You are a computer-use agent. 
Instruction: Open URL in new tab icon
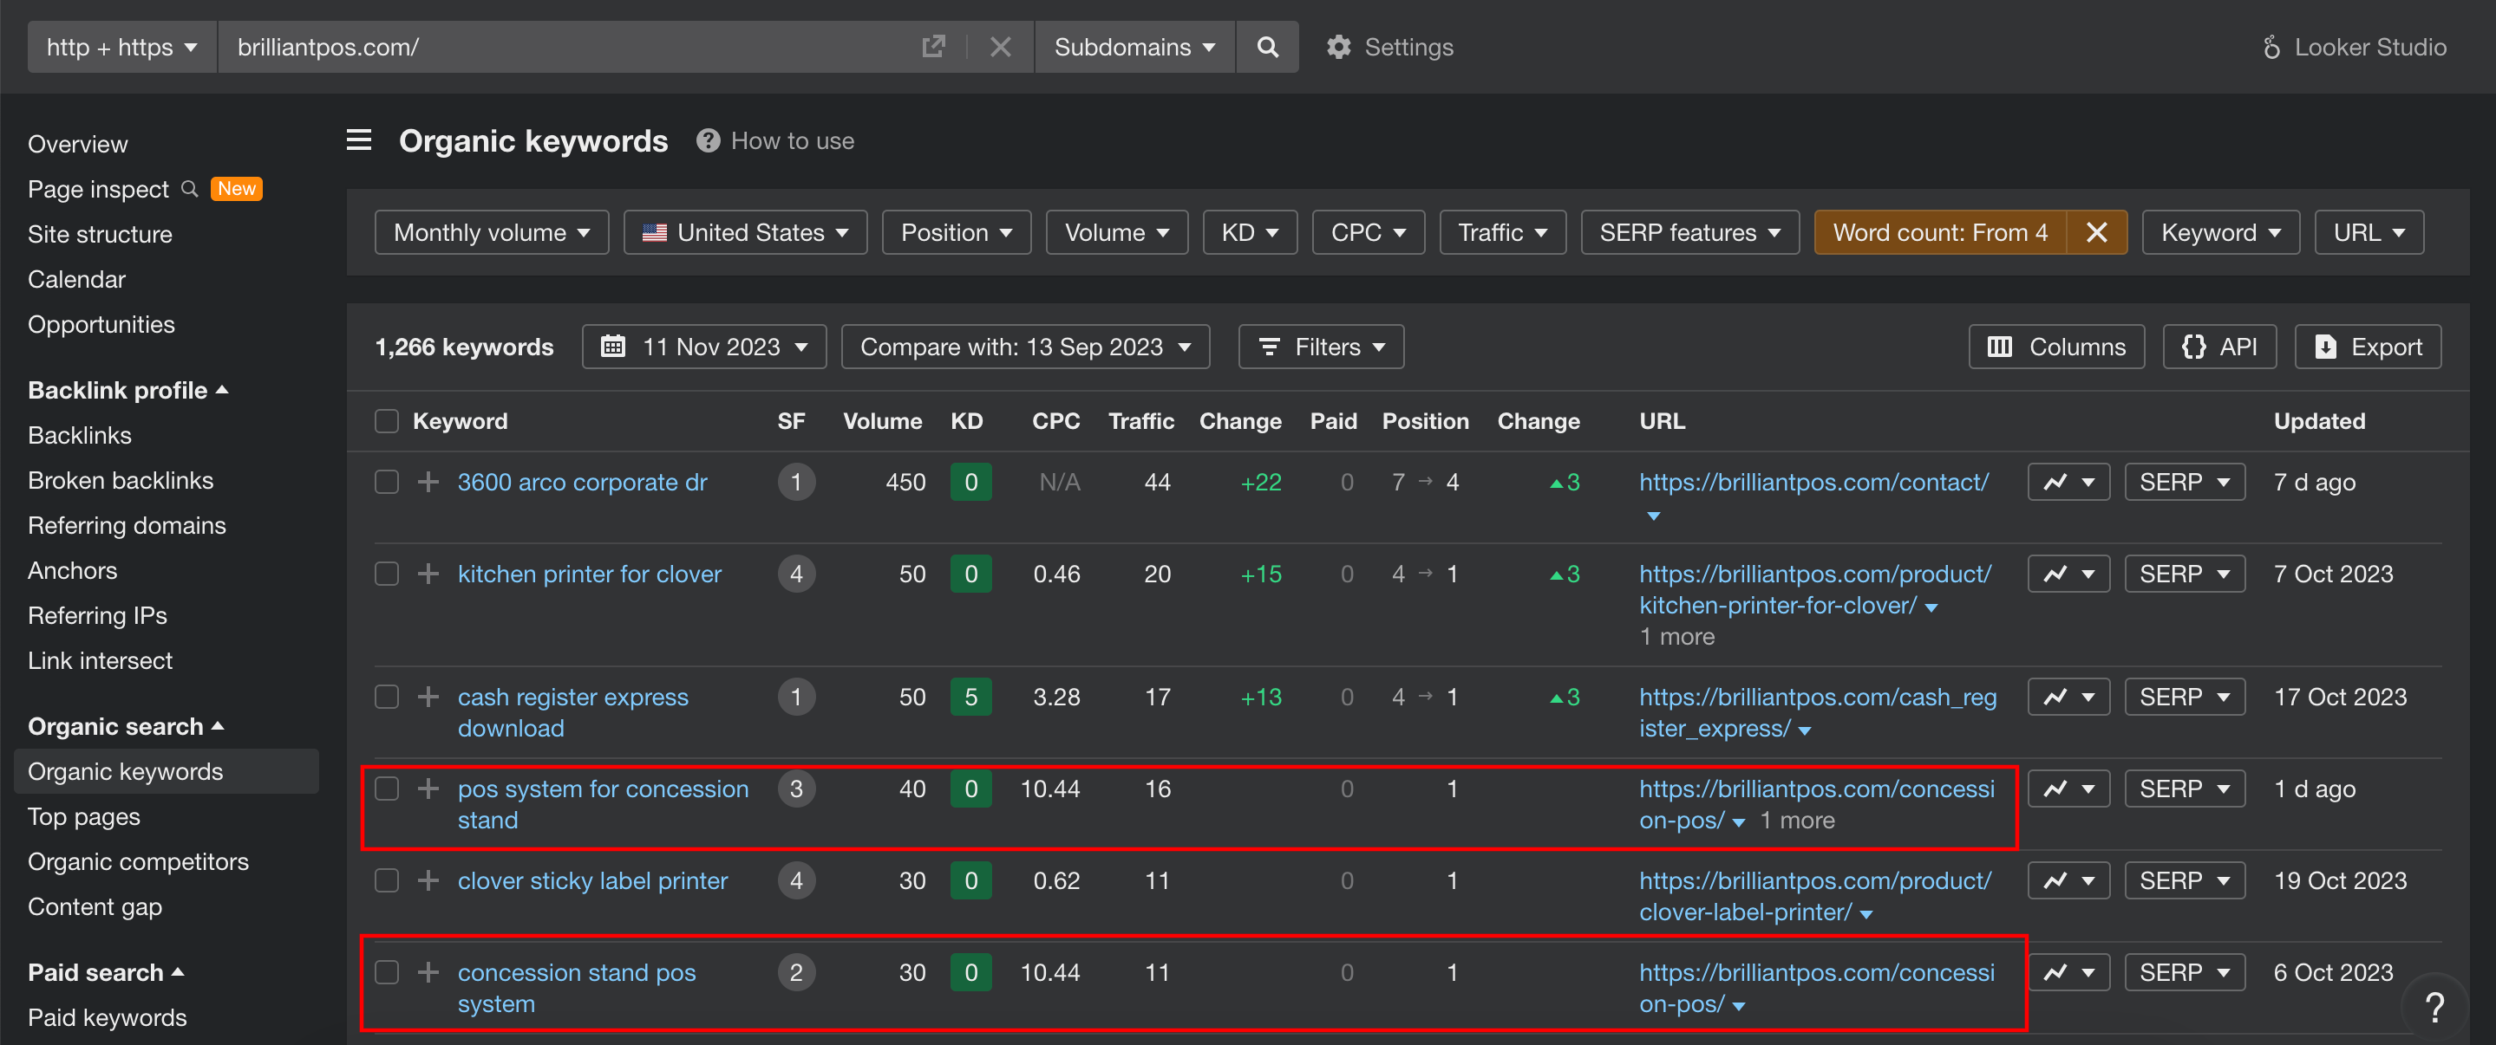tap(932, 47)
